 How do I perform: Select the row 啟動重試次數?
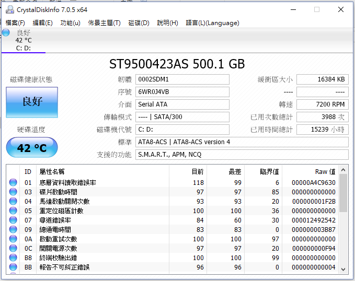(x=173, y=239)
